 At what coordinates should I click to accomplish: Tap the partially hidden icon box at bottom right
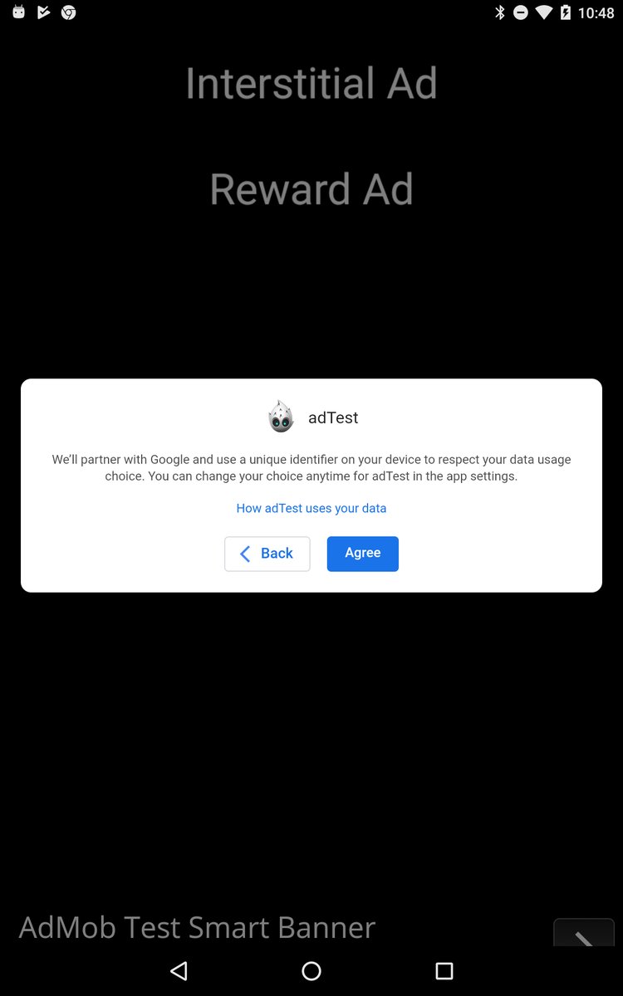(x=584, y=932)
